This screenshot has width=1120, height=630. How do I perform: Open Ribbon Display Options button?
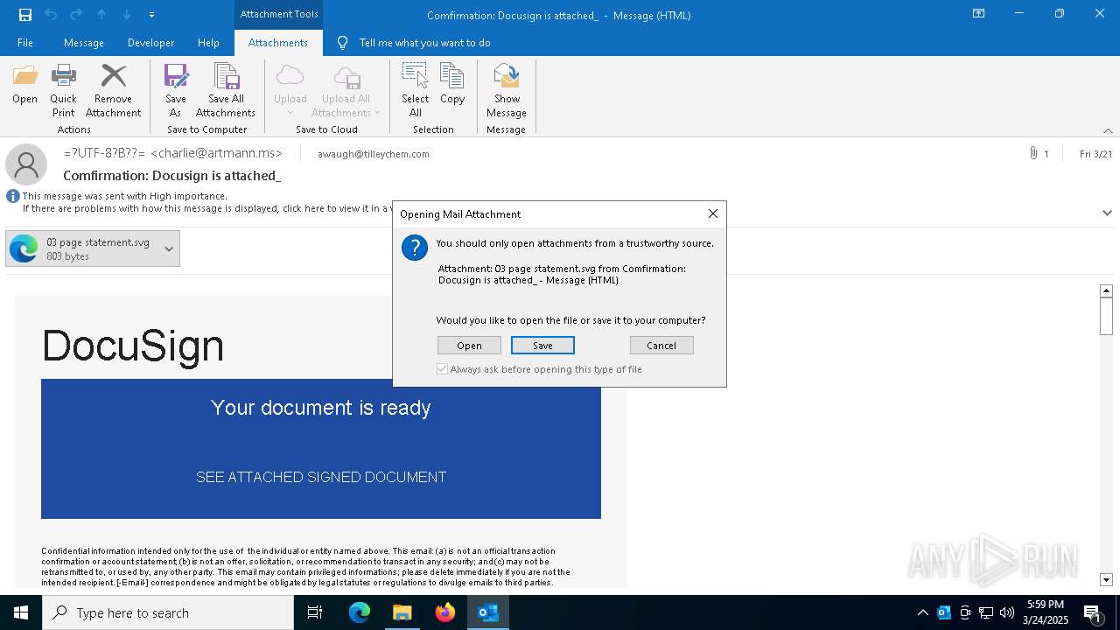pos(979,14)
